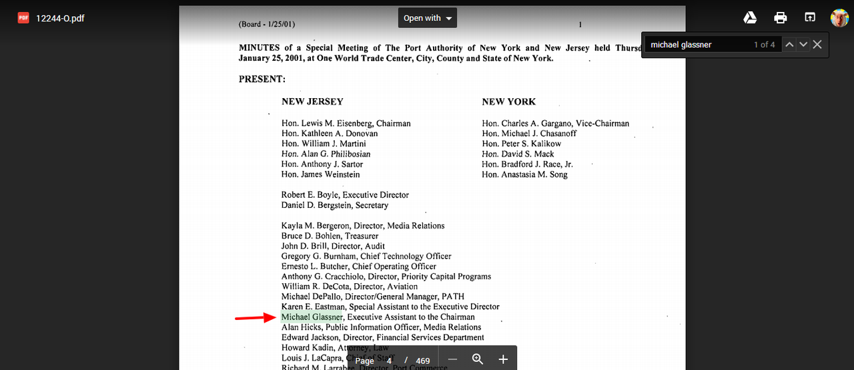This screenshot has width=854, height=370.
Task: Zoom out with the minus icon
Action: click(x=452, y=359)
